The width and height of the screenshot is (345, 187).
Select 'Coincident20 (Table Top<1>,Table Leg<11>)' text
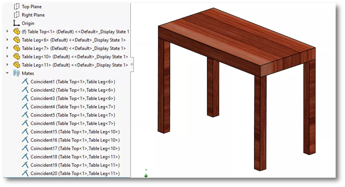pyautogui.click(x=75, y=174)
